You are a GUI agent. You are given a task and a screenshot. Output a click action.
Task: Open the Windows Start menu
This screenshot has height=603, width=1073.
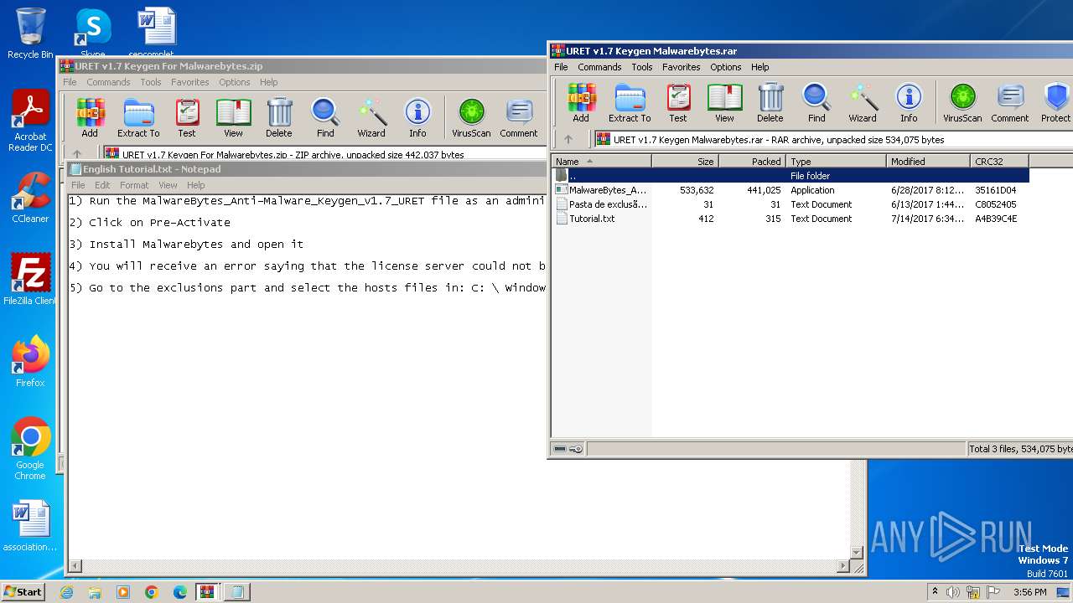tap(23, 591)
